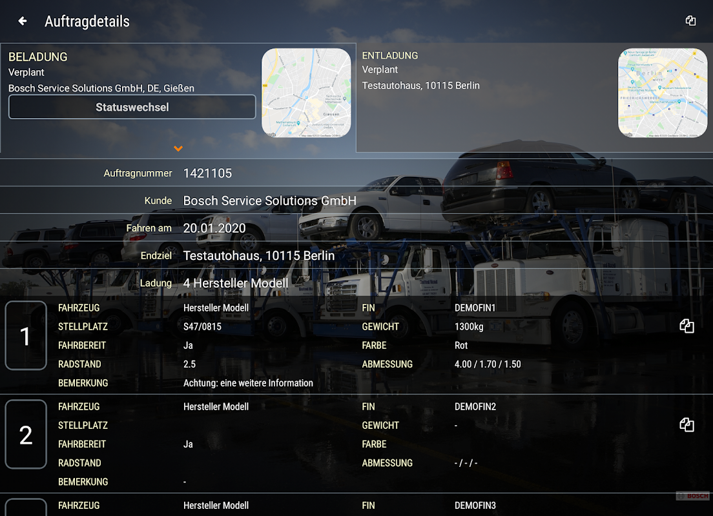
Task: Select vehicle number 2 box
Action: click(26, 434)
